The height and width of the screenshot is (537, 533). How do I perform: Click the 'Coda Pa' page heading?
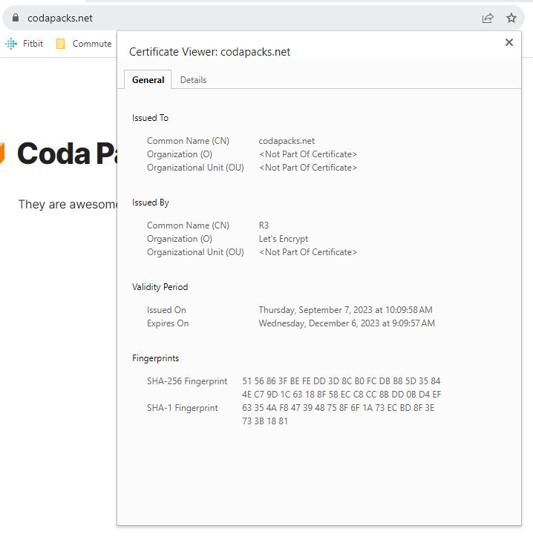pyautogui.click(x=67, y=154)
